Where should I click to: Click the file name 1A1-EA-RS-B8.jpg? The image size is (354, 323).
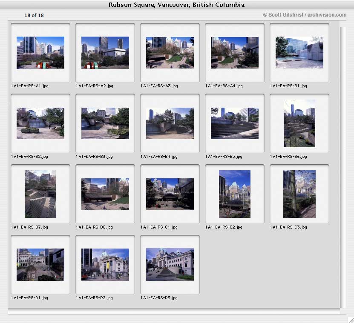[x=94, y=227]
